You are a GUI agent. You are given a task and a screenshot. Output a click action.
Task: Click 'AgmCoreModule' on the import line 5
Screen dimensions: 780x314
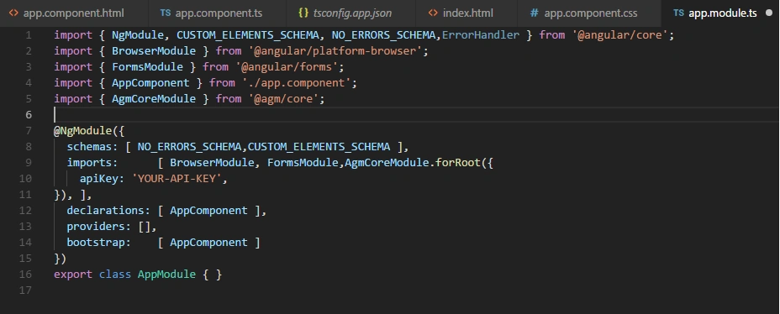(x=154, y=99)
